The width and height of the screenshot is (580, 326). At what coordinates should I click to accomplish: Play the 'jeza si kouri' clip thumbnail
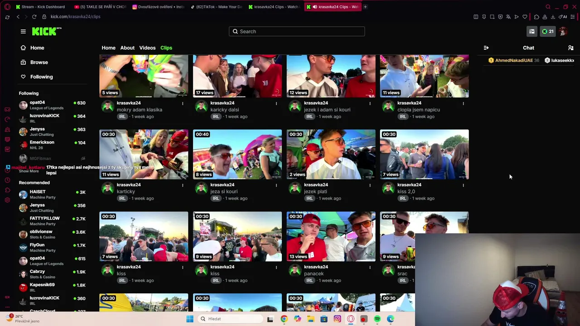(237, 154)
